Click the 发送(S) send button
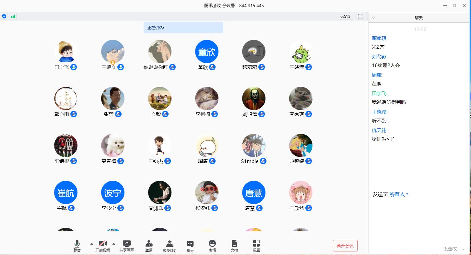 [450, 249]
